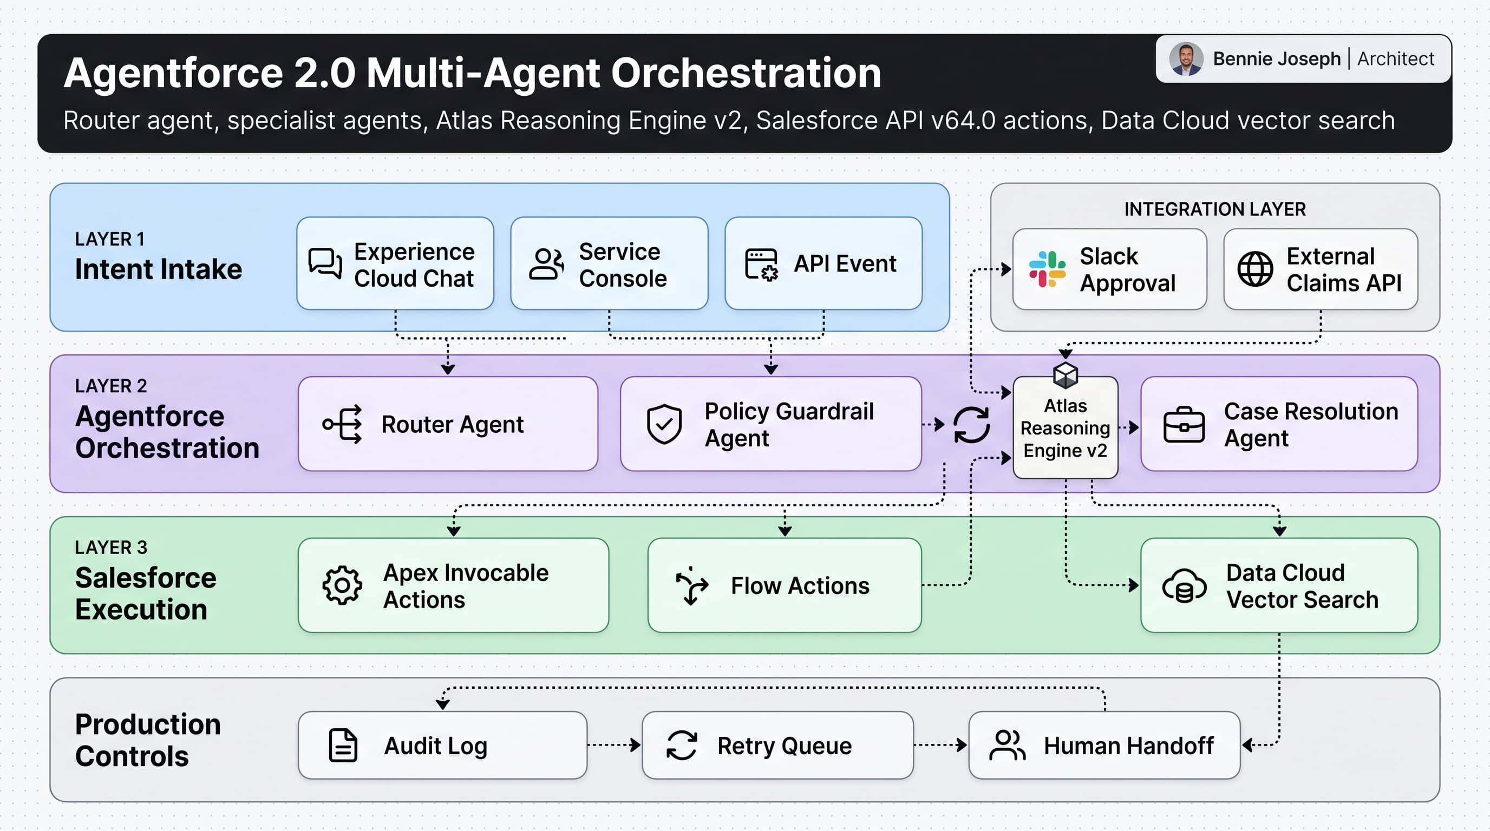This screenshot has width=1490, height=831.
Task: Click the shield check icon in Policy Guardrail
Action: [663, 424]
